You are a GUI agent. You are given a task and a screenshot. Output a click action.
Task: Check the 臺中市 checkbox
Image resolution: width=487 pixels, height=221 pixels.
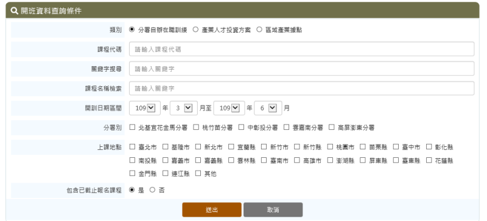396,146
